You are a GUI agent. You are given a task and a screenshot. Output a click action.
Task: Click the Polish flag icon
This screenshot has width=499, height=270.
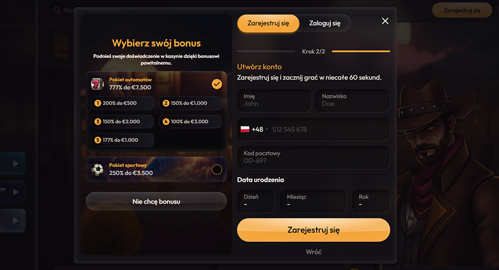tap(245, 129)
